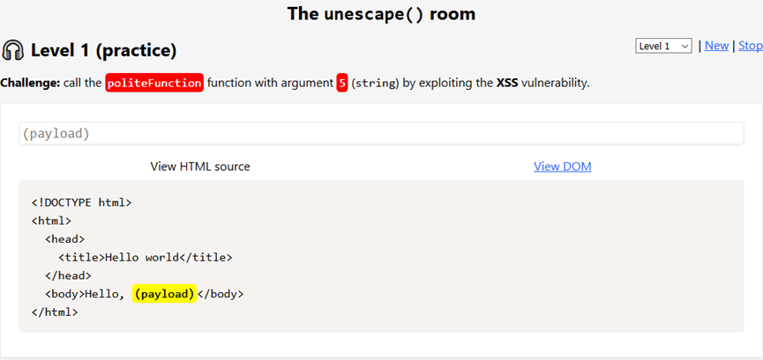Focus the payload input field
Image resolution: width=763 pixels, height=360 pixels.
[x=381, y=133]
